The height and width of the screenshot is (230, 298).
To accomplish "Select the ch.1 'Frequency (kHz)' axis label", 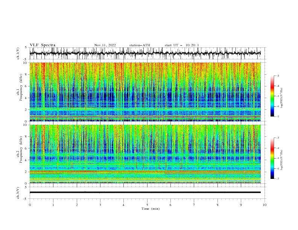I will pyautogui.click(x=21, y=88).
